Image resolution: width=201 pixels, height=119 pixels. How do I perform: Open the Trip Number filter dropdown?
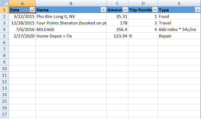click(155, 10)
